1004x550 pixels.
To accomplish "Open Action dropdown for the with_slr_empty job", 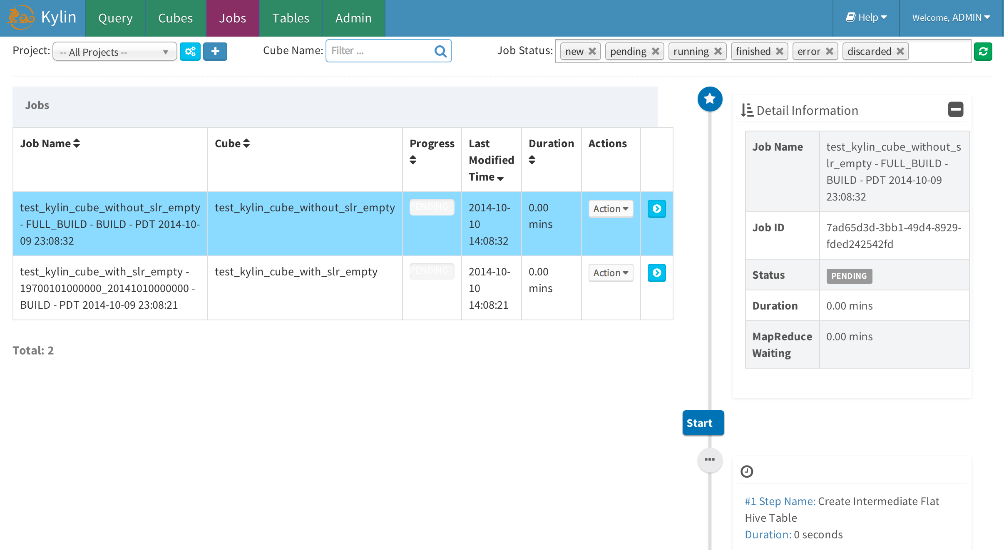I will coord(611,273).
